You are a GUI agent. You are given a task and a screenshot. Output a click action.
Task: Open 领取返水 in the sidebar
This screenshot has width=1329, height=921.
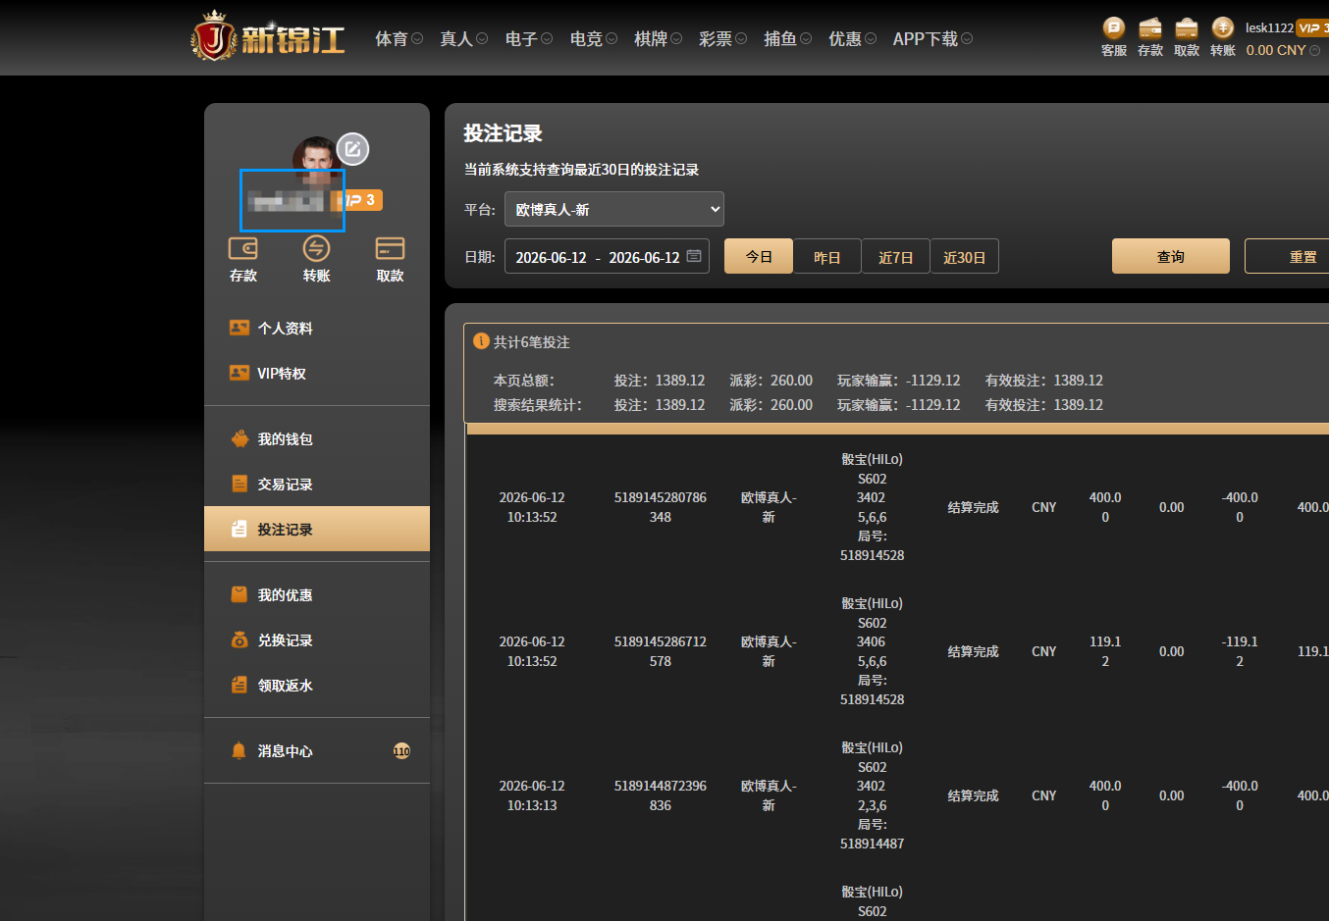317,686
